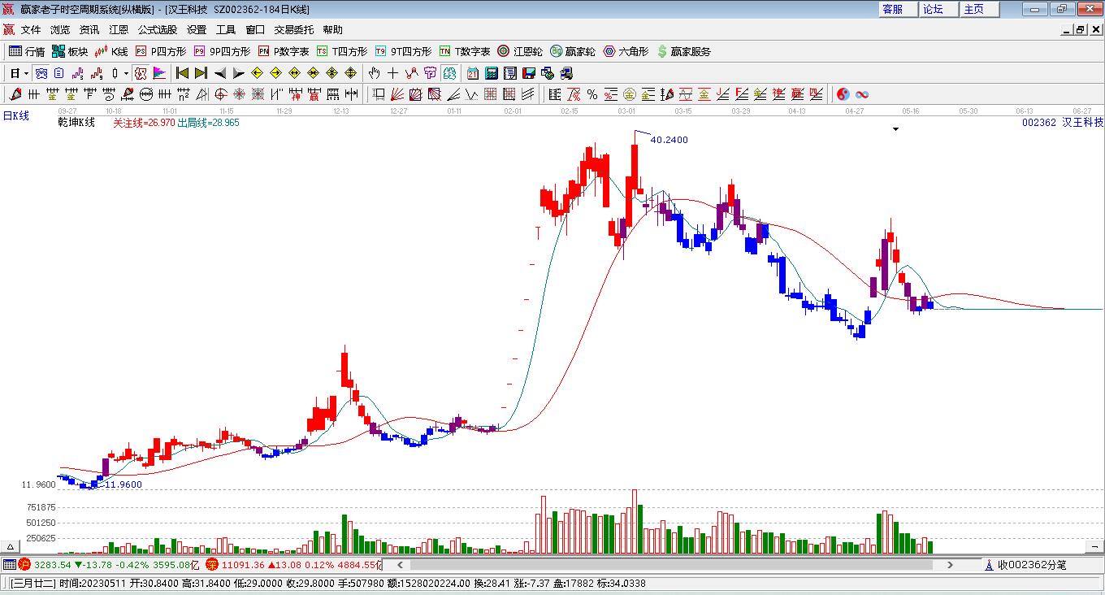
Task: Open the yin-yang taiji icon
Action: 843,94
